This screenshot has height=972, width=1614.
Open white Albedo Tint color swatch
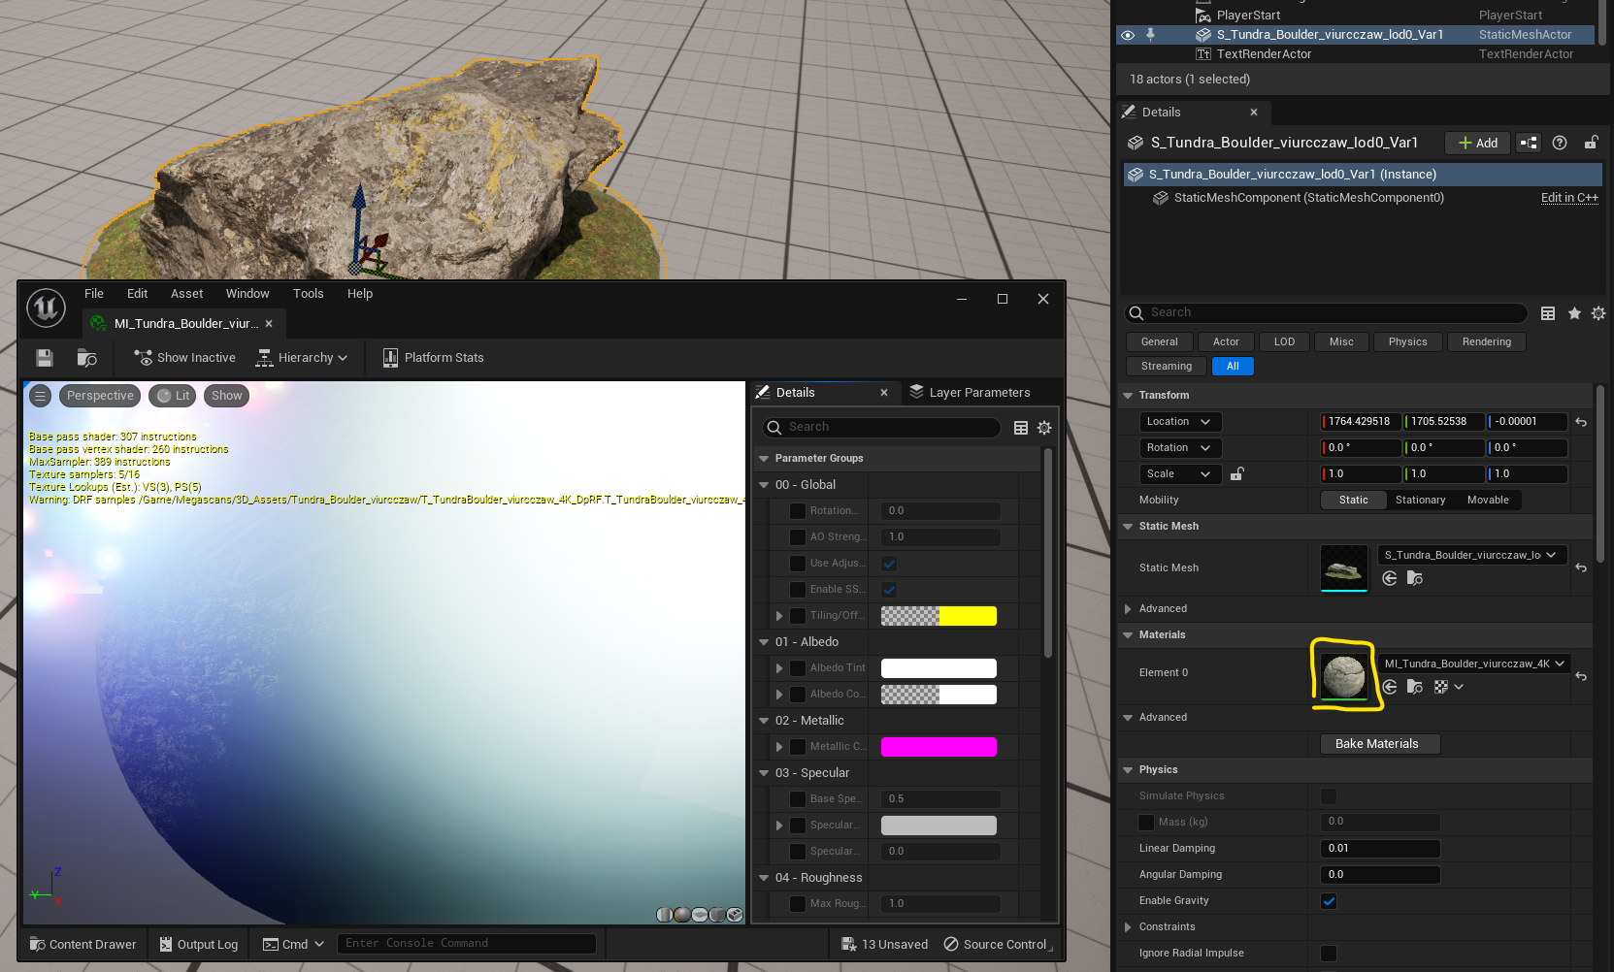coord(939,668)
